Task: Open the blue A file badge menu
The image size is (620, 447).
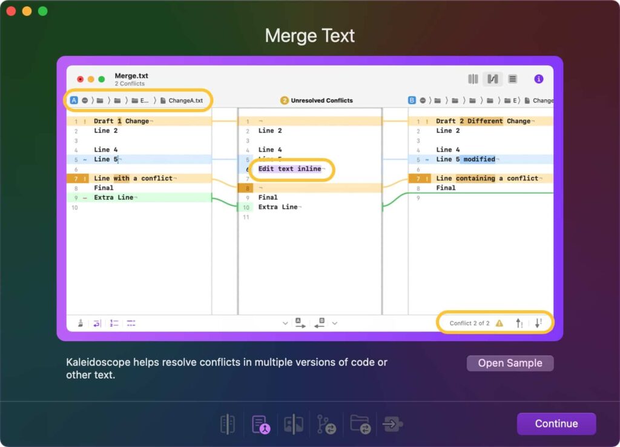Action: click(74, 101)
